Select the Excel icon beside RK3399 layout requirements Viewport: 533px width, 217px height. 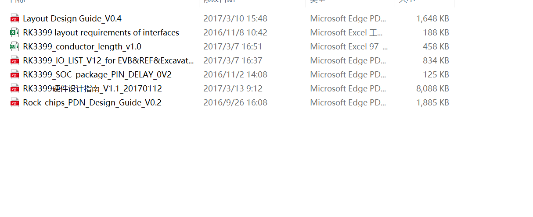(14, 32)
